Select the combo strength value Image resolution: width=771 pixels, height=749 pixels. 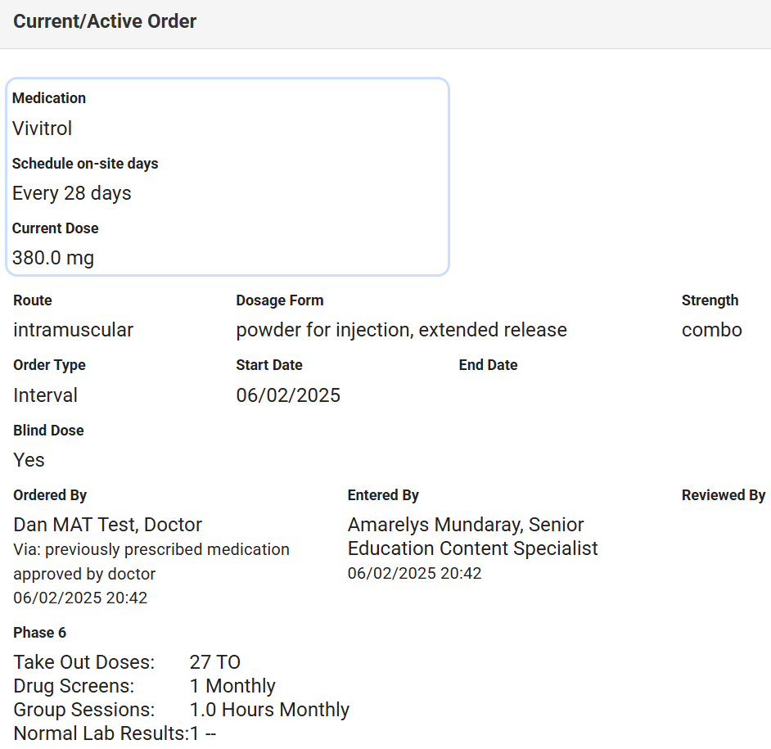[711, 330]
